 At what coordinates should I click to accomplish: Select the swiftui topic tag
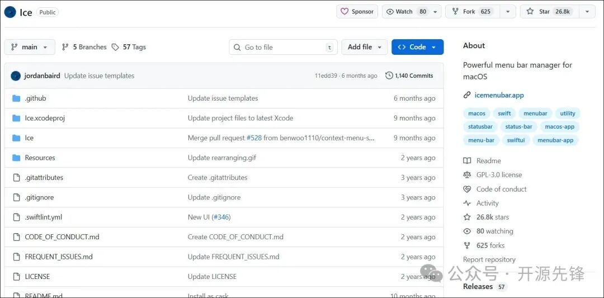pyautogui.click(x=516, y=140)
